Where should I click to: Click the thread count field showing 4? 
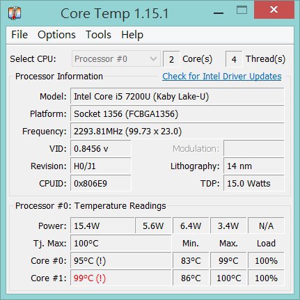click(234, 59)
